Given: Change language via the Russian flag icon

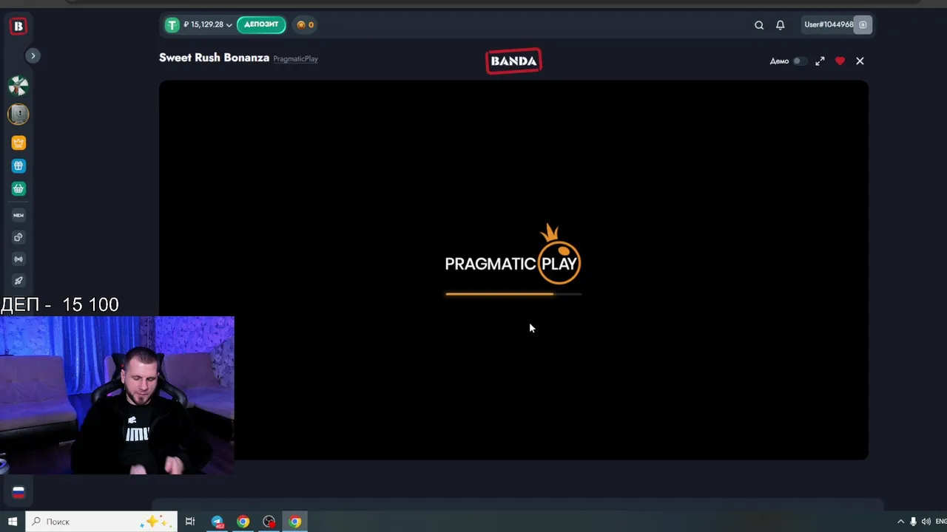Looking at the screenshot, I should [x=18, y=492].
